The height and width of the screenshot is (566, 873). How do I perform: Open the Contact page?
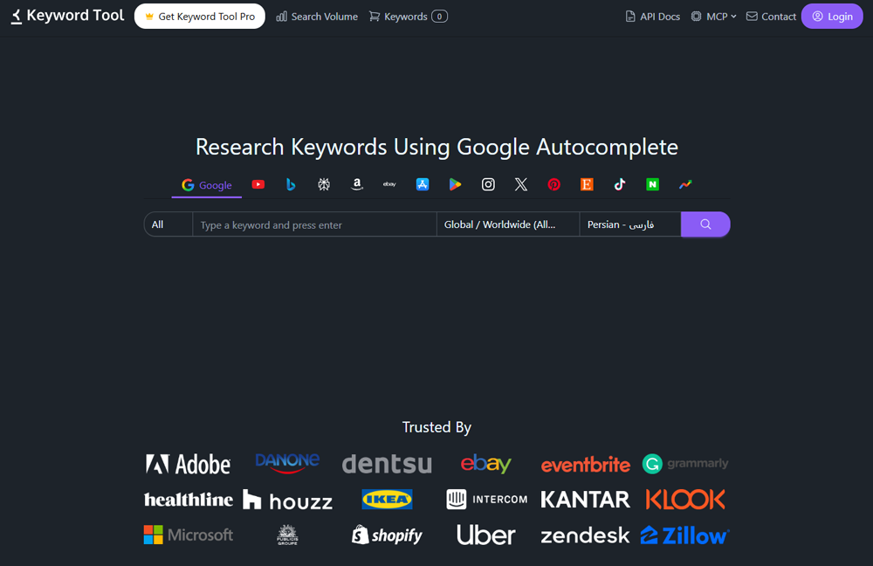click(771, 17)
